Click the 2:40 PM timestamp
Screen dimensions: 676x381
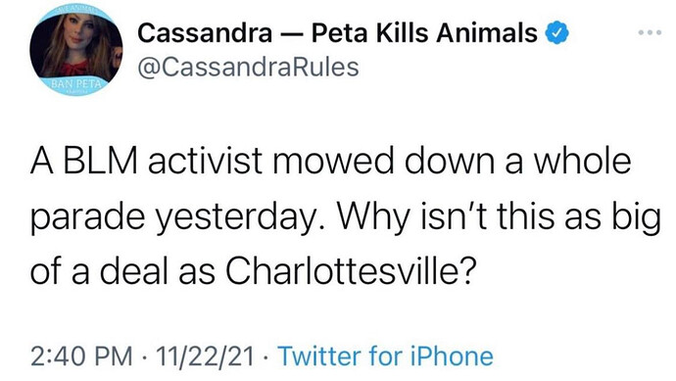point(82,357)
